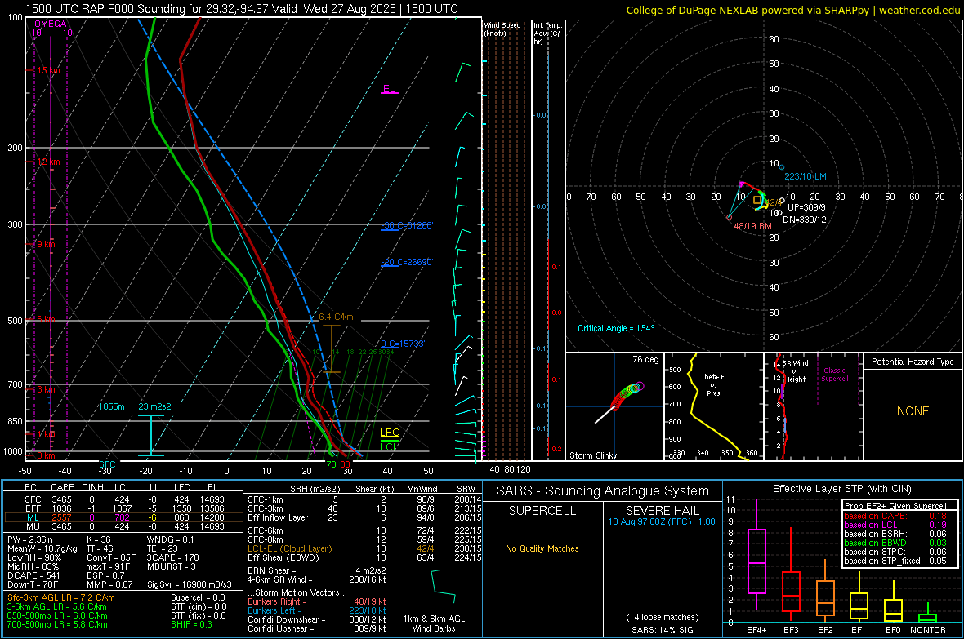Click the based on EBWD probability row

895,543
